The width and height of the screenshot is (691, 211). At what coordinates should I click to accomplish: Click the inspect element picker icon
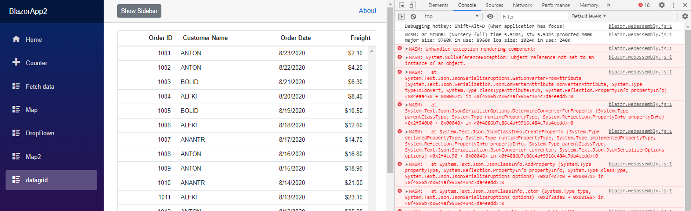401,5
